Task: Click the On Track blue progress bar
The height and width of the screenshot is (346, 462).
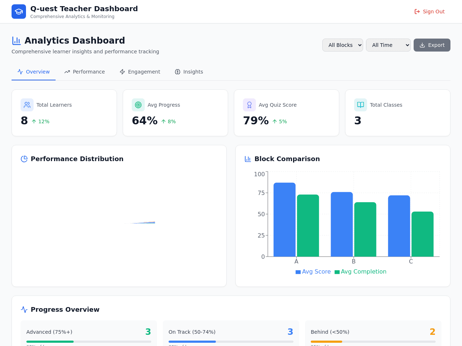Action: 192,342
